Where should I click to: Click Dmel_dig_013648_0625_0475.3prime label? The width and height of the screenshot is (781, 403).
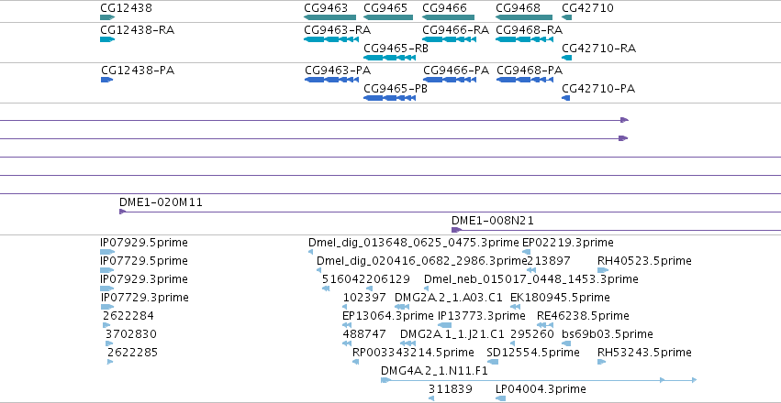(x=413, y=243)
